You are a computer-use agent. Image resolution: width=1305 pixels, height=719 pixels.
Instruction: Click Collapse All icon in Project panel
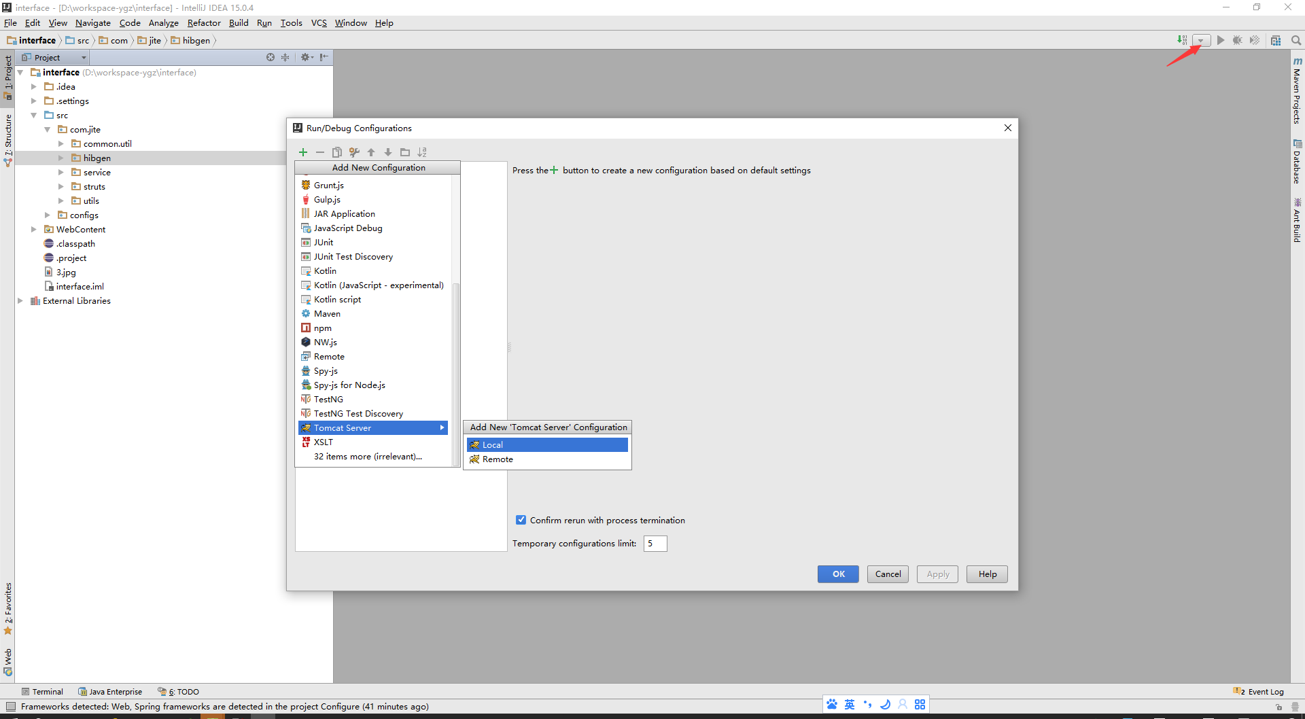pos(285,57)
